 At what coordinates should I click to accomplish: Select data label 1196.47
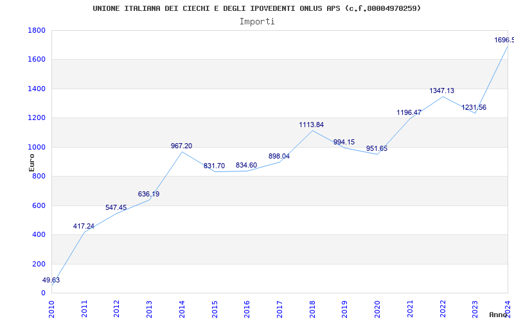(x=409, y=112)
